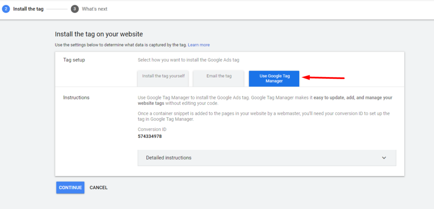The width and height of the screenshot is (434, 209).
Task: Click the 'Instructions' section label
Action: (x=76, y=97)
